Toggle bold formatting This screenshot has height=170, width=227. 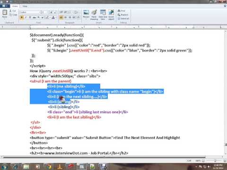(22, 17)
